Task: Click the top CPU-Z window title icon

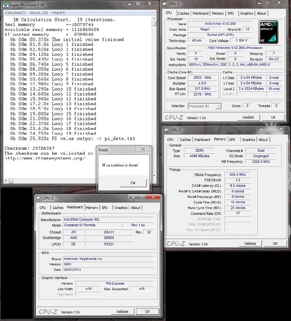Action: 165,4
